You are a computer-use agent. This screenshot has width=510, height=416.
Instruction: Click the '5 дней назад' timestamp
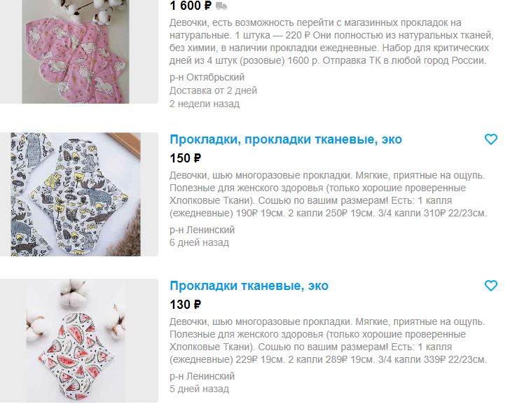coord(199,389)
